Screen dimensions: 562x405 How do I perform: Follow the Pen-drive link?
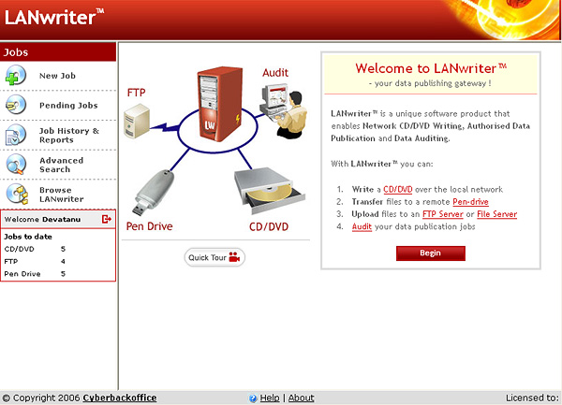[x=470, y=202]
